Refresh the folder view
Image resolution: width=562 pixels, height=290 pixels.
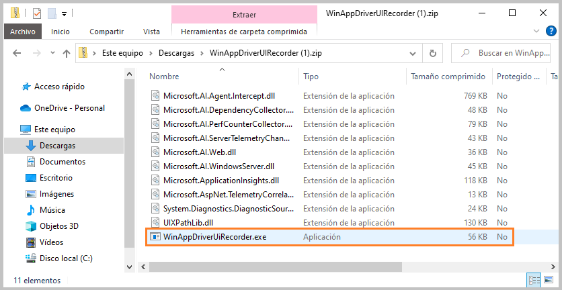pos(433,53)
